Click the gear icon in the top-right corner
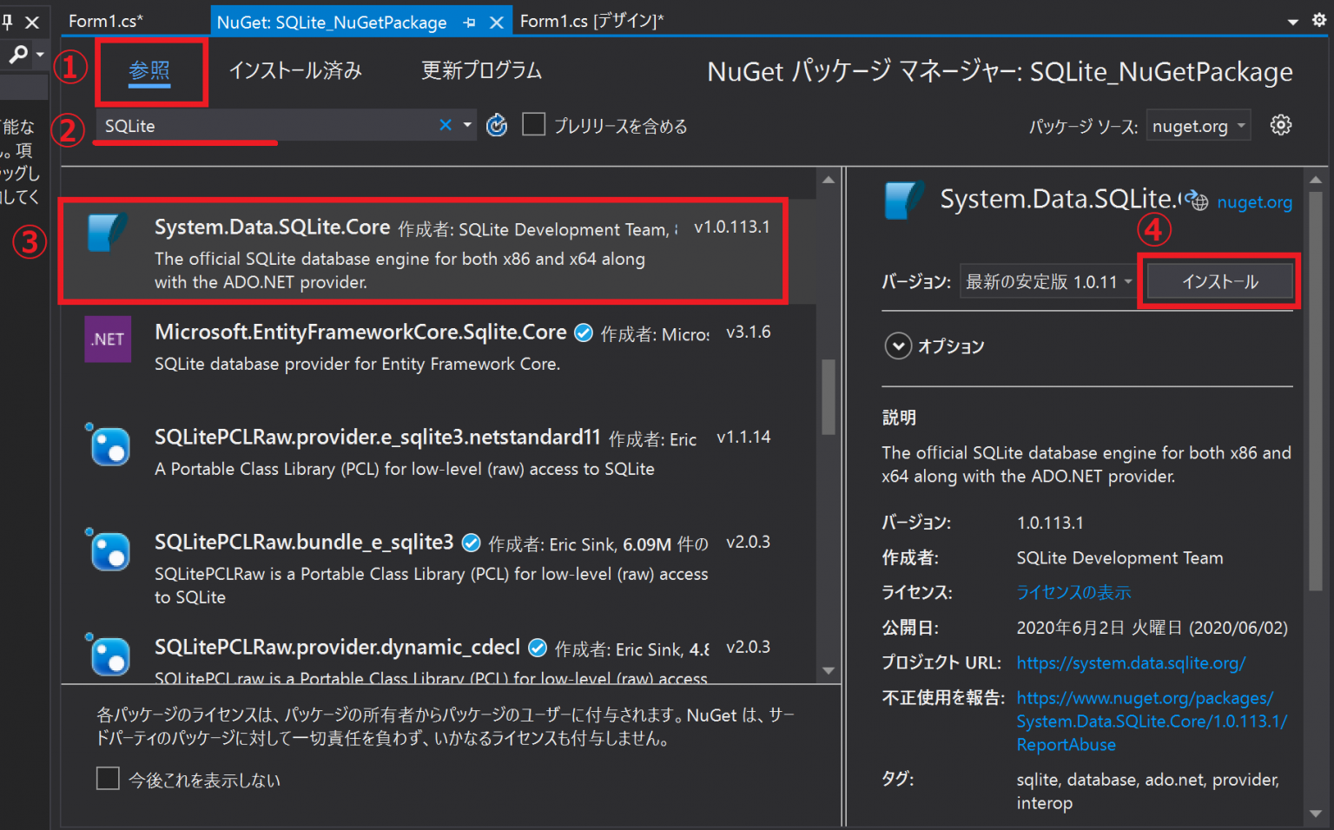 click(x=1319, y=17)
